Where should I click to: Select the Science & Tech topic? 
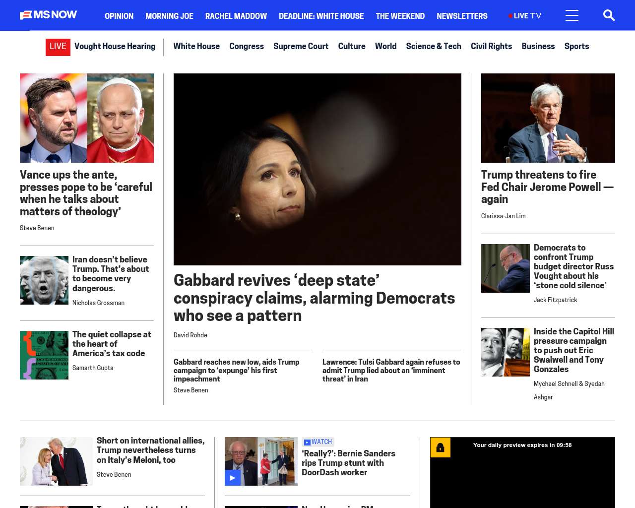coord(433,46)
